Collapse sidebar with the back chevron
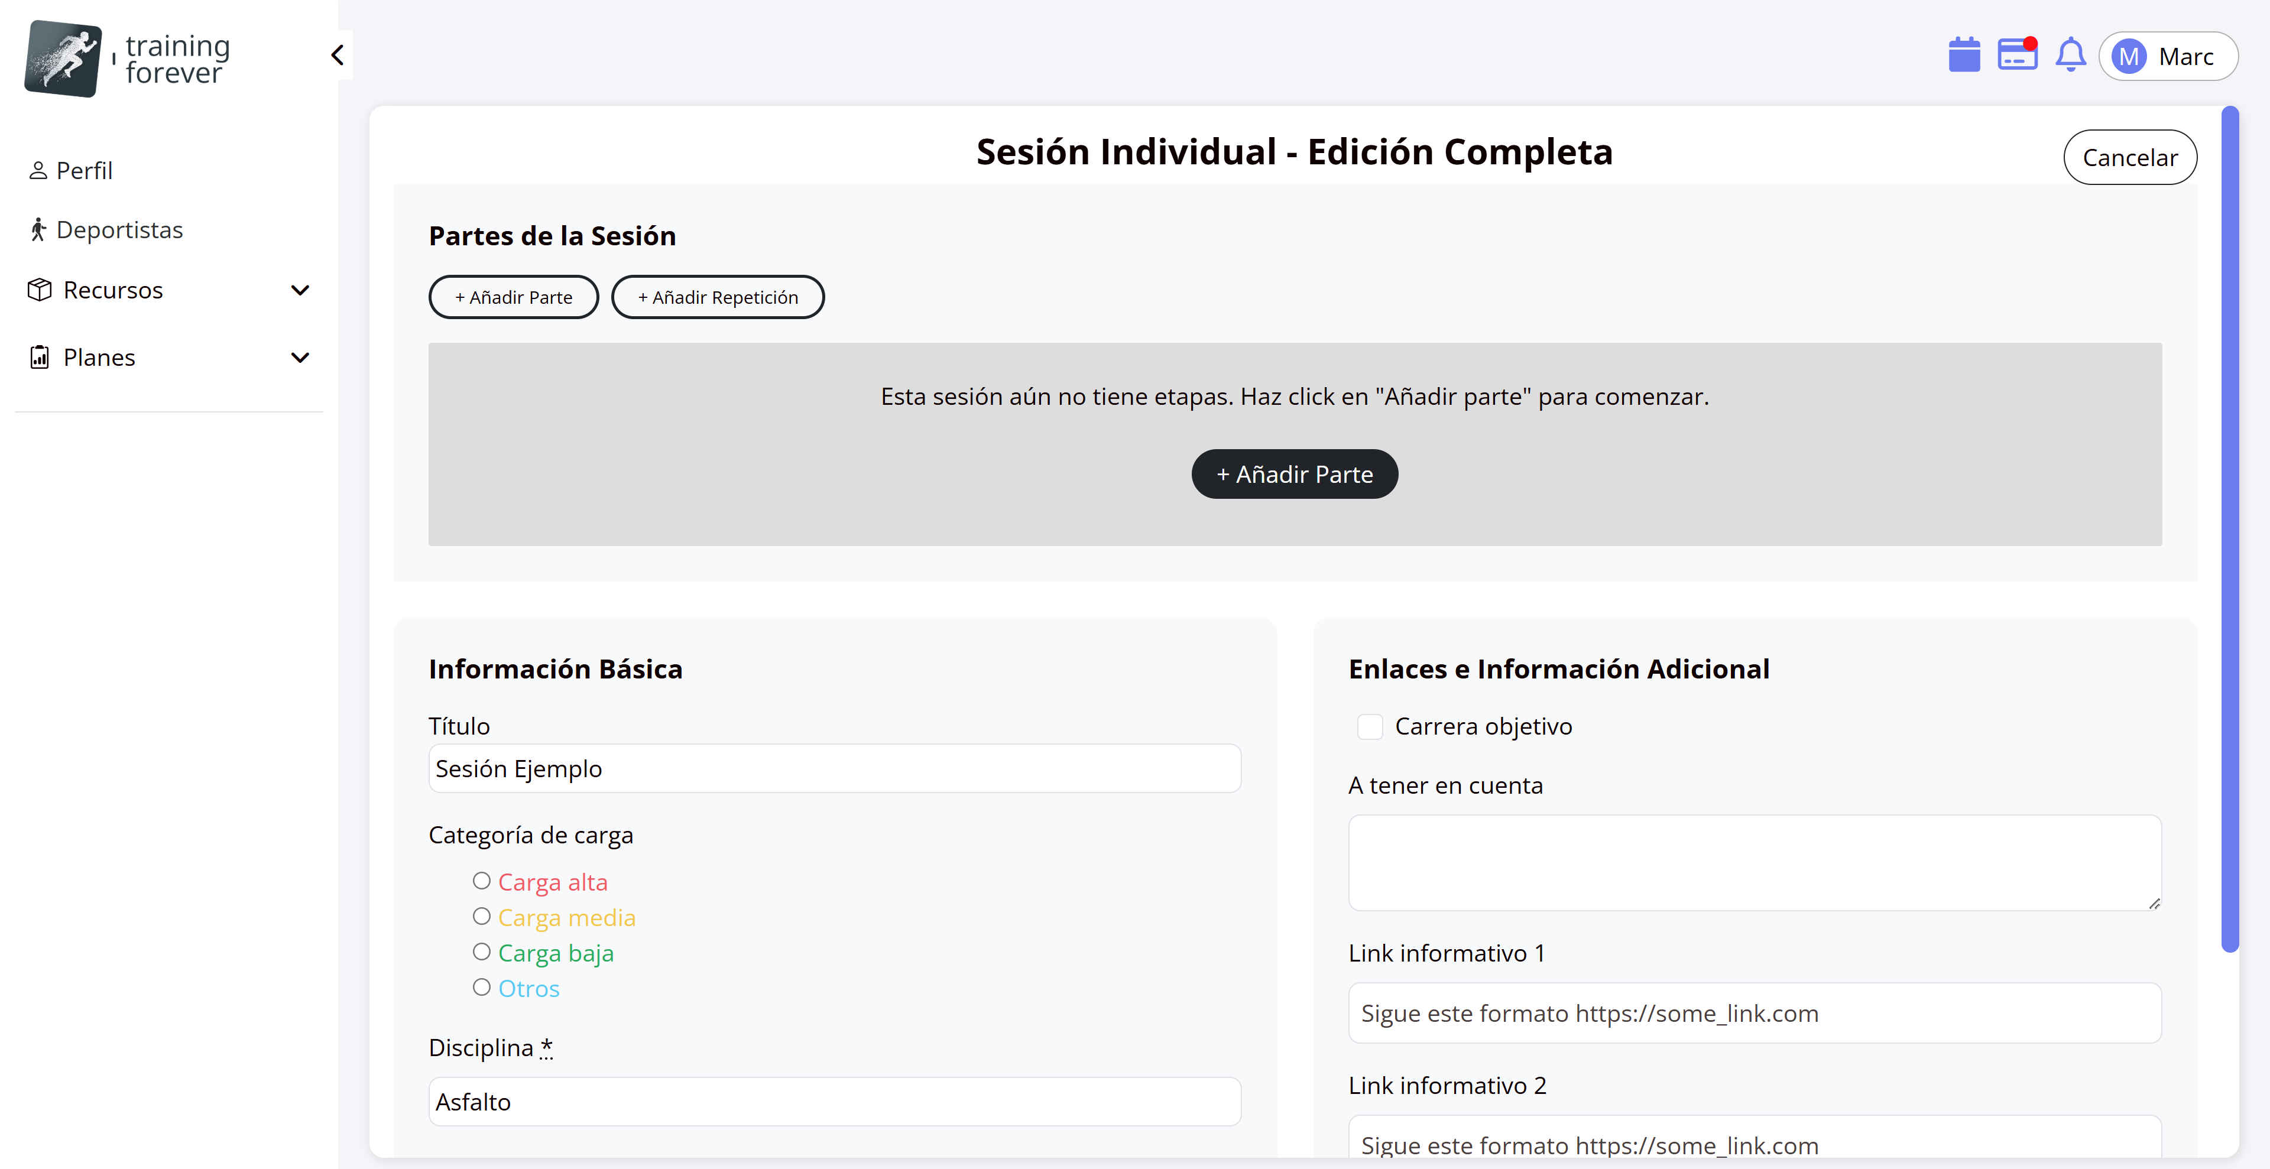Screen dimensions: 2270x1169 pyautogui.click(x=338, y=56)
